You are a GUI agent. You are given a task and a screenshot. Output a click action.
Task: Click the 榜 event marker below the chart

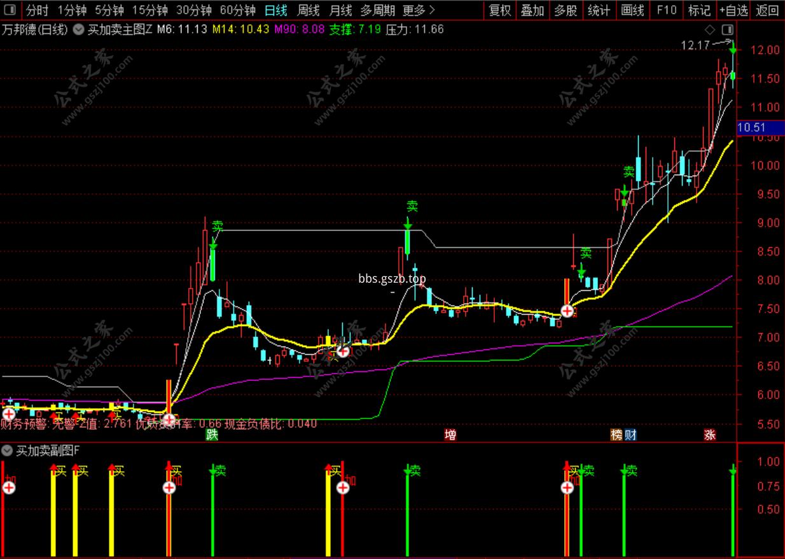616,435
